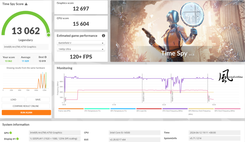Click the GPU Memory Clock Frequency color bar
Viewport: 245px width, 142px height.
click(x=201, y=109)
